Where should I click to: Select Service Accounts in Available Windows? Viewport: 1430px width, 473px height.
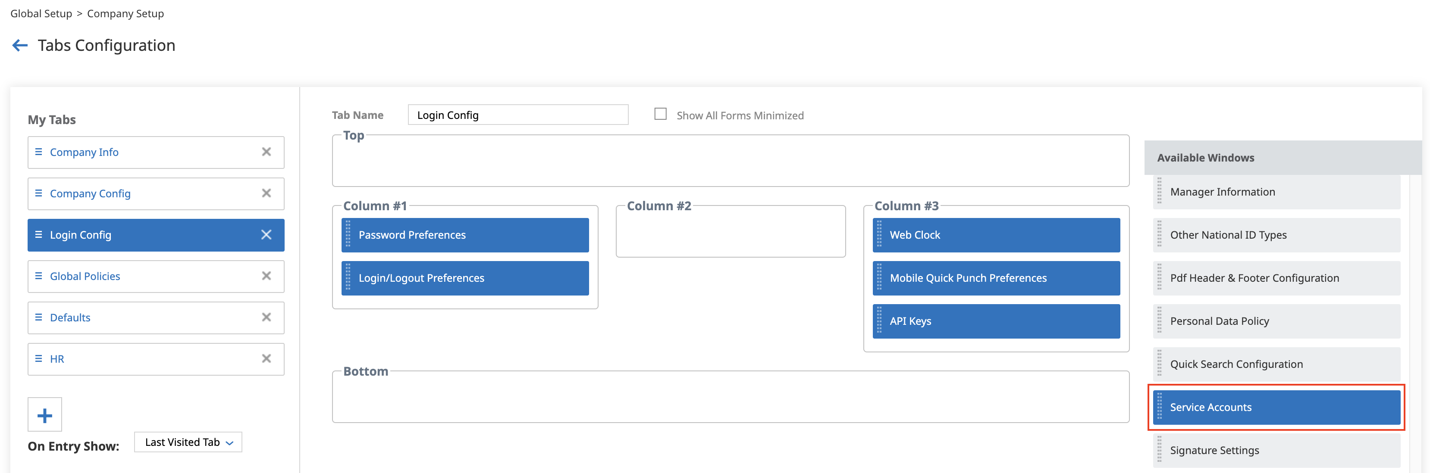1277,408
